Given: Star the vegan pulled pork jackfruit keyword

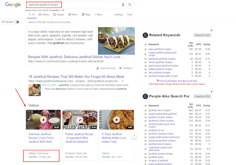Looking at the screenshot, I should 145,114.
